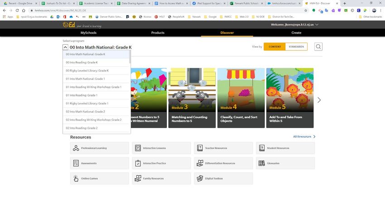This screenshot has width=385, height=208.
Task: Click Differentiation Resources hand-book icon
Action: pyautogui.click(x=200, y=163)
